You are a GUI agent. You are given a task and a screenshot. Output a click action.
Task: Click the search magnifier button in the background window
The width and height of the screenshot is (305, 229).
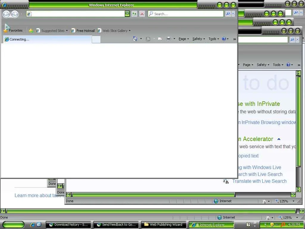pyautogui.click(x=292, y=40)
